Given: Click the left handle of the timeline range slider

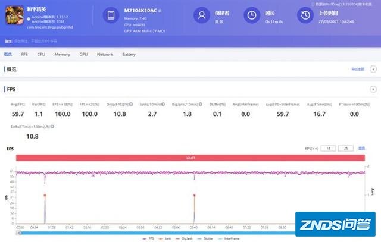Looking at the screenshot, I should coord(18,232).
